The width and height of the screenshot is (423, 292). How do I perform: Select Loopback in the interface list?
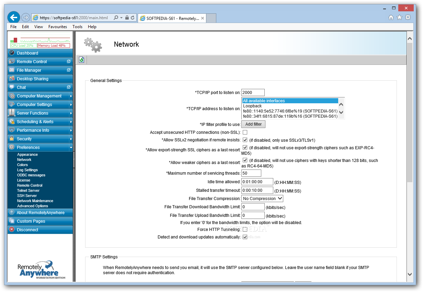point(252,106)
